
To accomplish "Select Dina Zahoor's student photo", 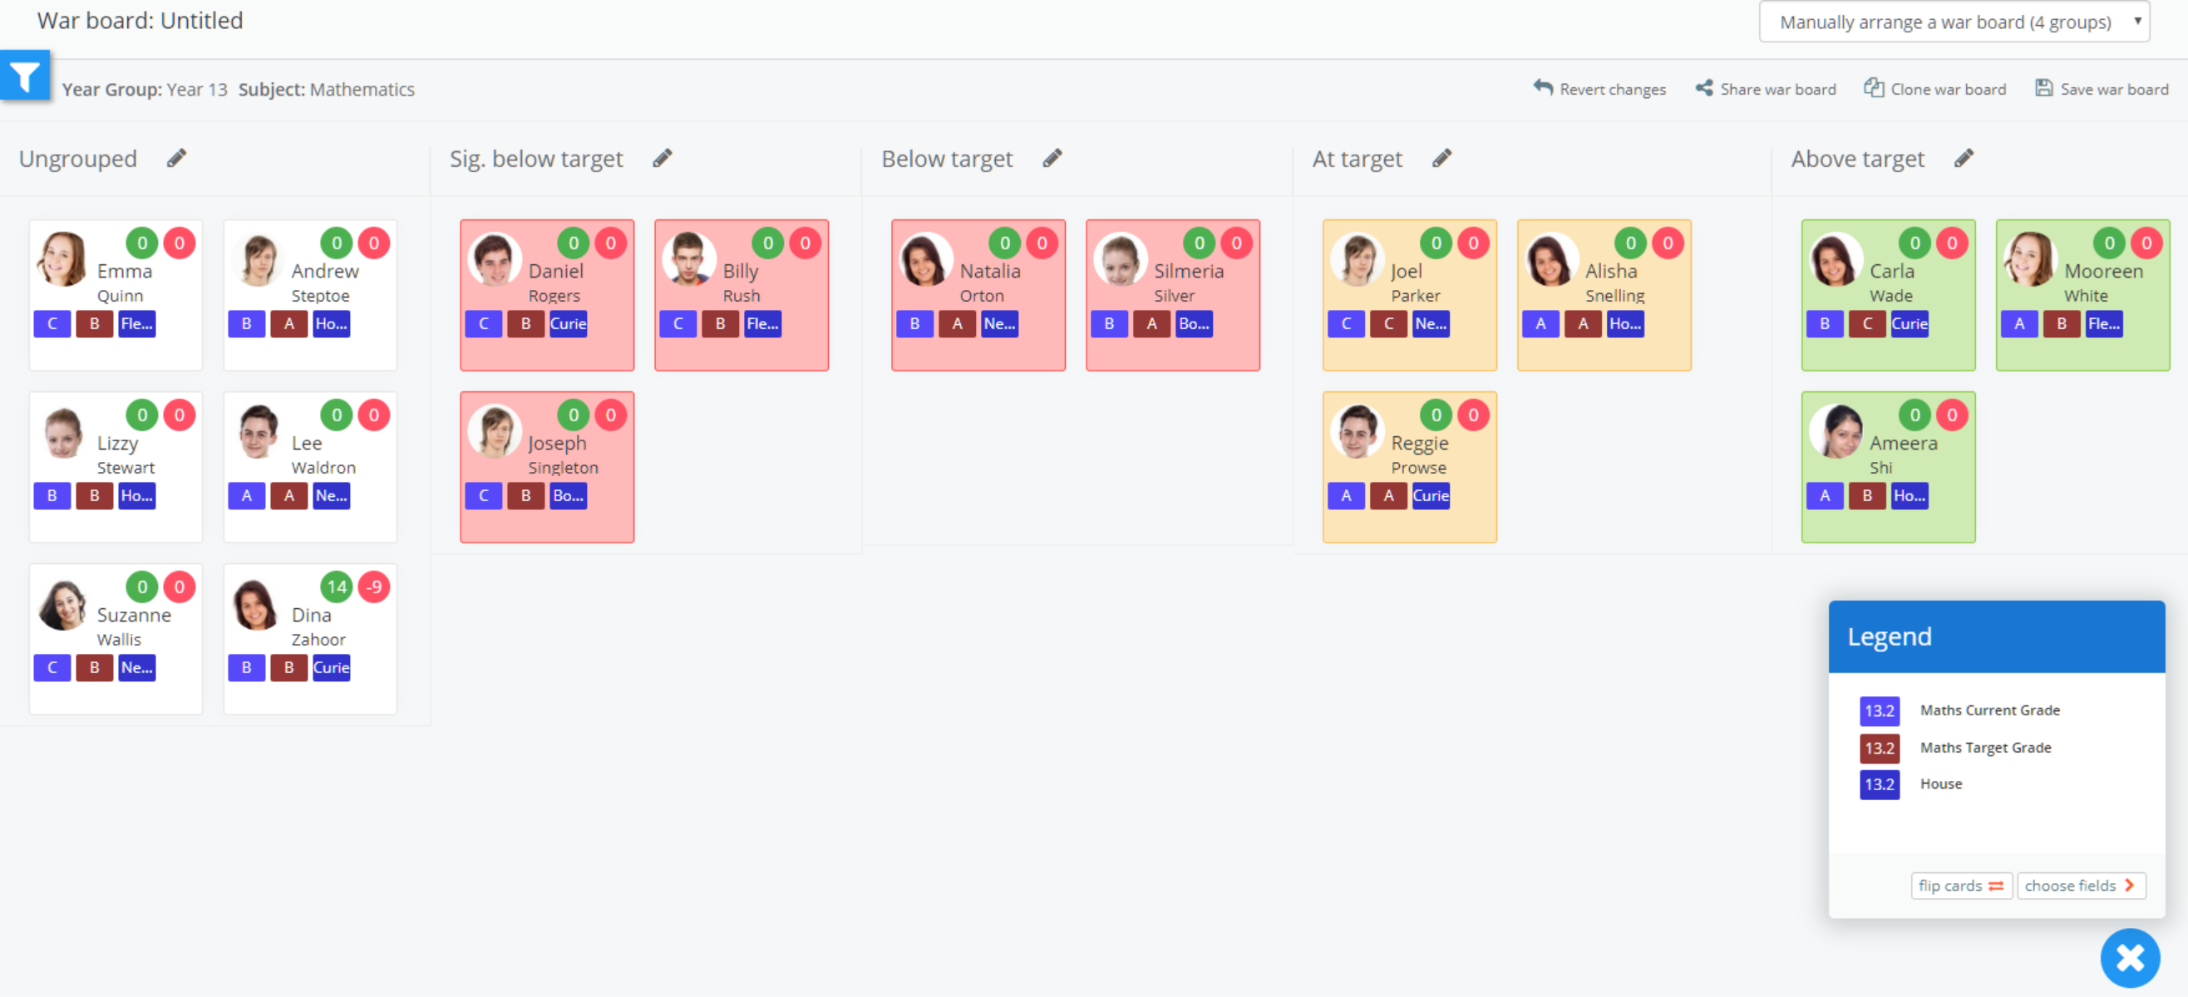I will tap(255, 605).
